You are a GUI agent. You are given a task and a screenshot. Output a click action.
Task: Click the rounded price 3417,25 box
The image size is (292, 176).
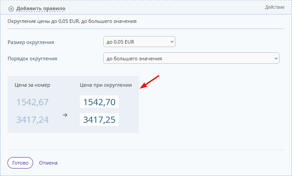click(x=99, y=120)
